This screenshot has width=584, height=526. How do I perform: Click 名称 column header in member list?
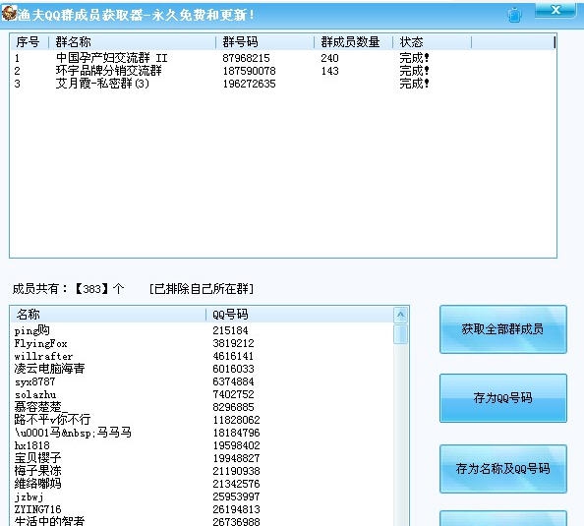click(x=108, y=315)
